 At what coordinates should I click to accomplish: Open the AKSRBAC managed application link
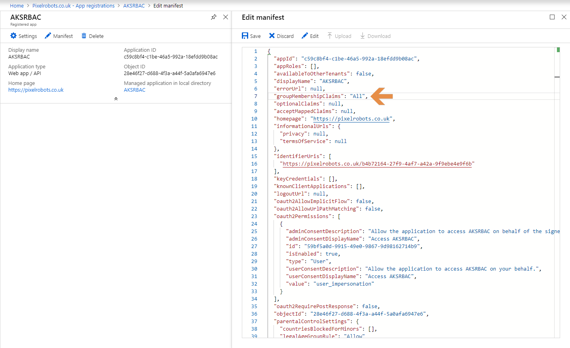(x=135, y=90)
